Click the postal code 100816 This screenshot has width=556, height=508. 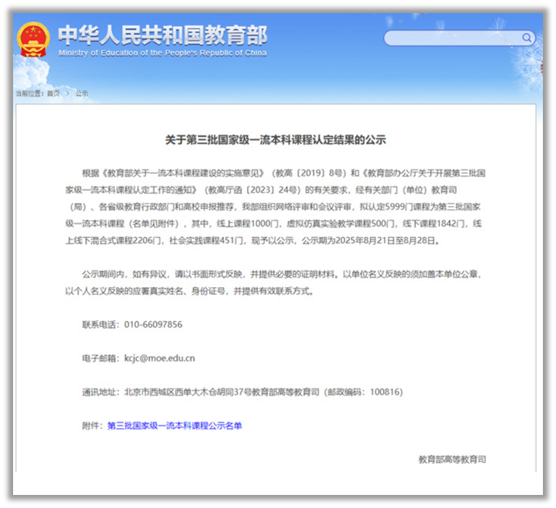(385, 392)
